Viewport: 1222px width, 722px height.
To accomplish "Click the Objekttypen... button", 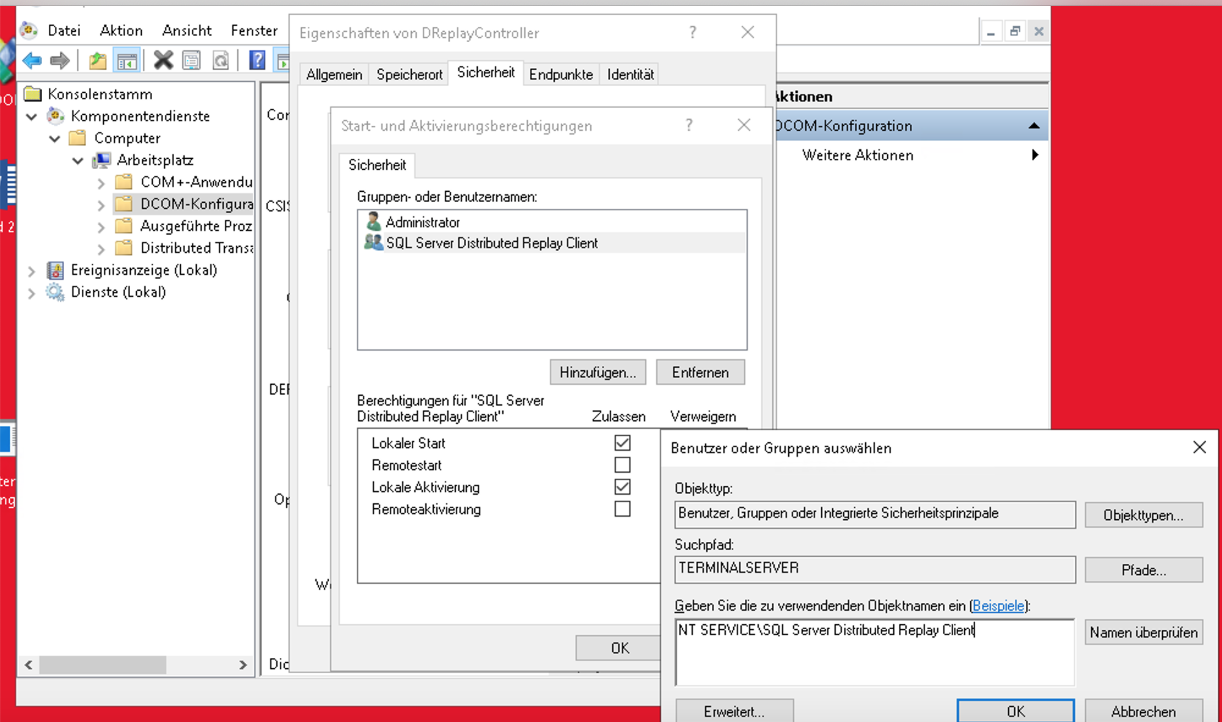I will tap(1143, 515).
